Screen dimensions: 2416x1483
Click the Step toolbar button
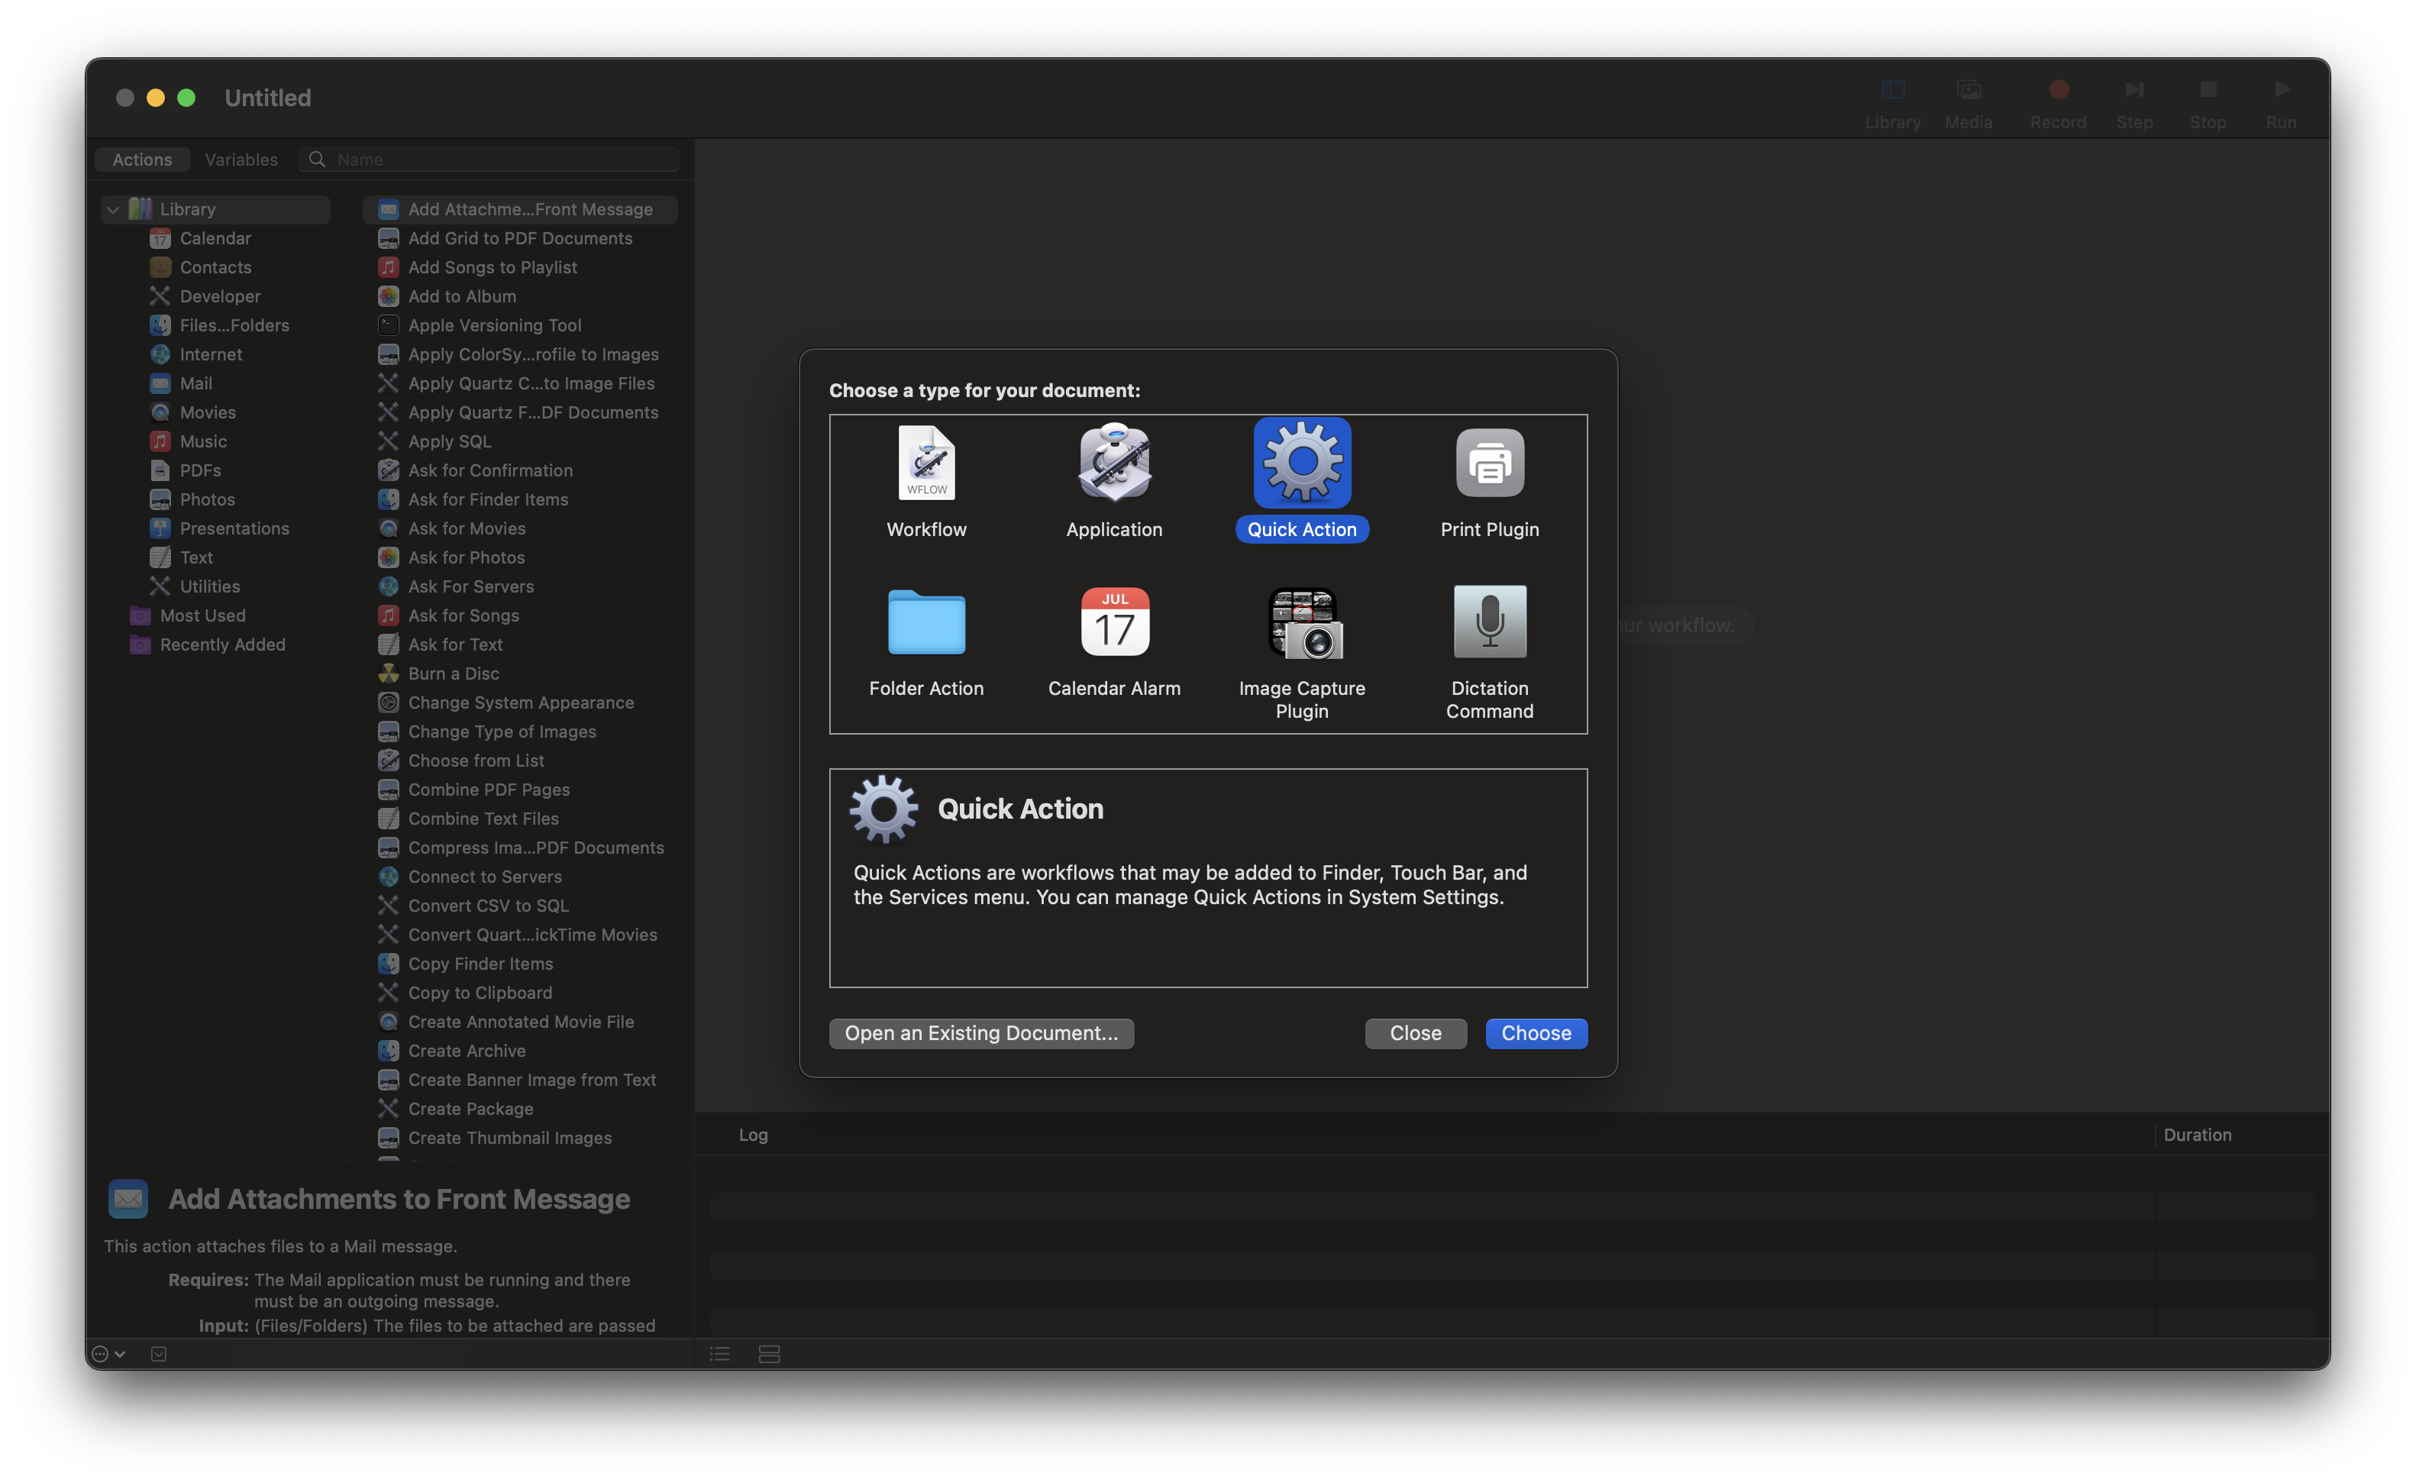click(x=2133, y=103)
